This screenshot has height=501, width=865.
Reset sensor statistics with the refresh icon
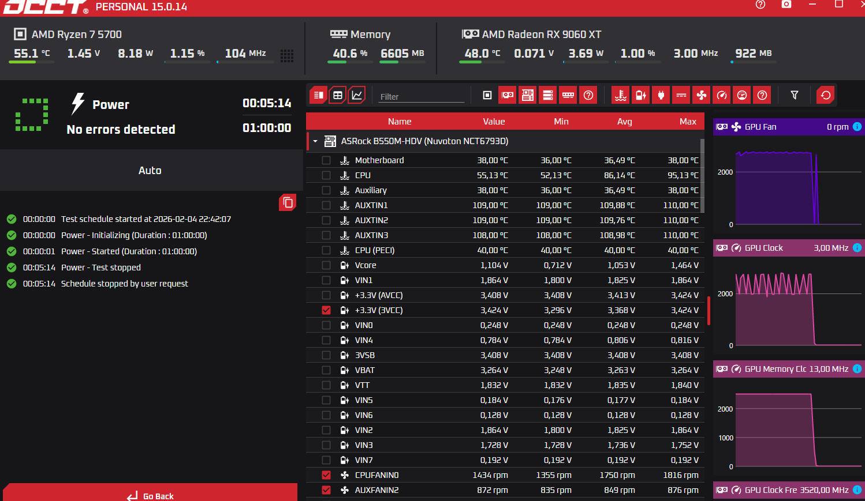point(826,95)
